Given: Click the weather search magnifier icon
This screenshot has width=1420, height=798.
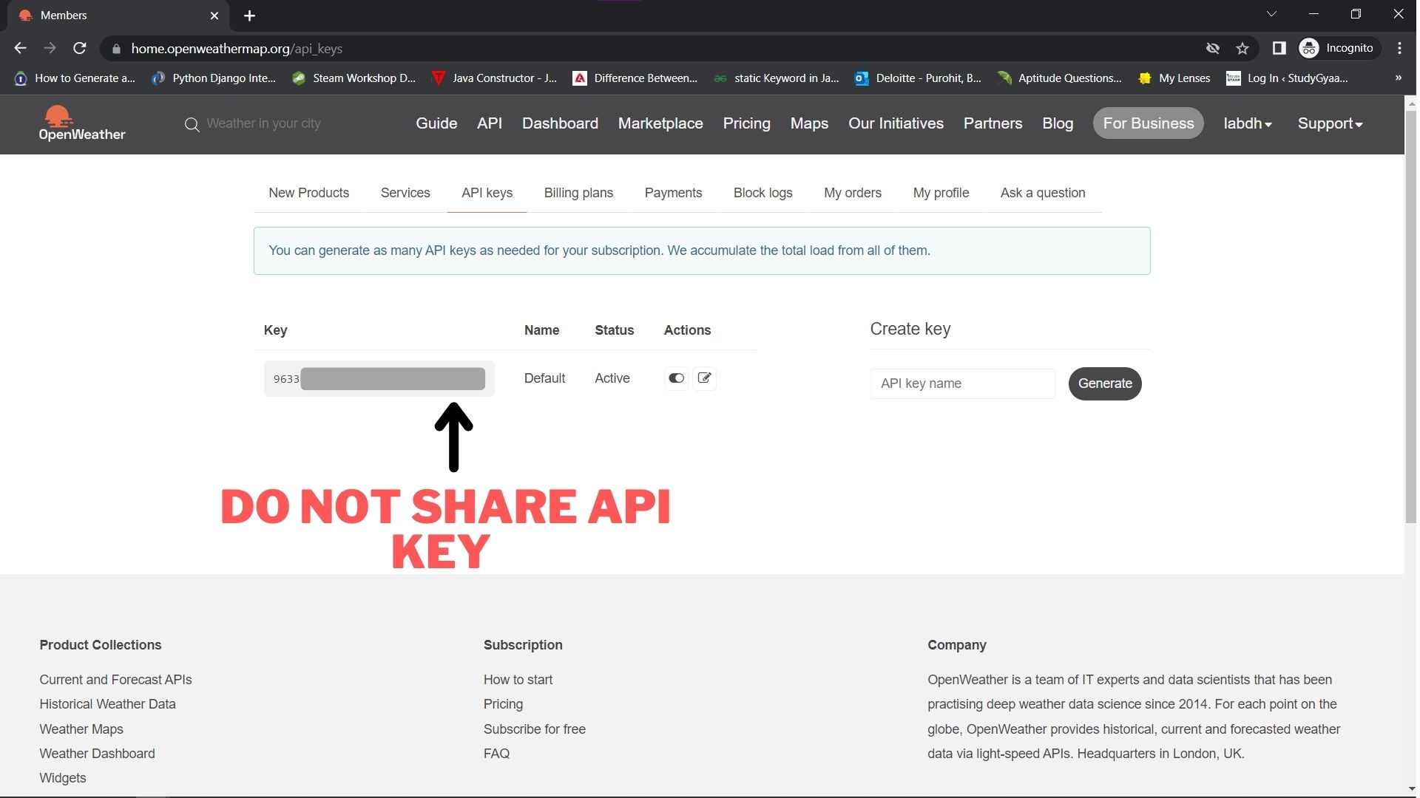Looking at the screenshot, I should coord(192,124).
